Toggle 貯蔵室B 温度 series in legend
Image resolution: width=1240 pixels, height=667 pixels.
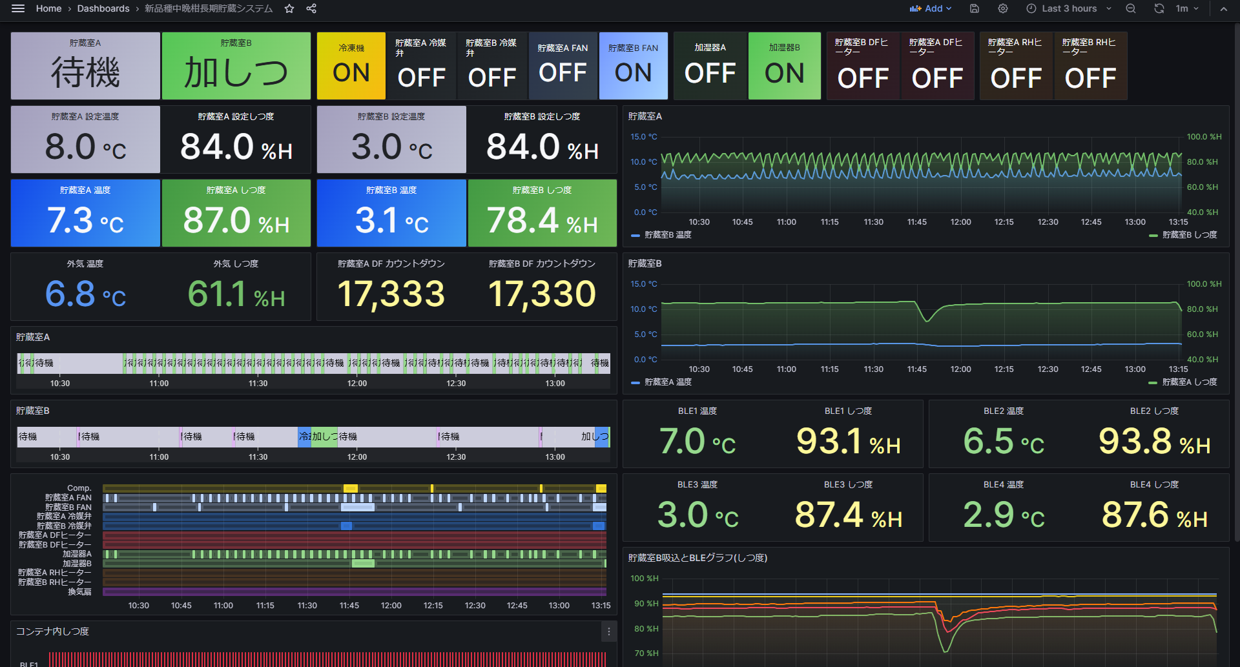click(x=668, y=235)
